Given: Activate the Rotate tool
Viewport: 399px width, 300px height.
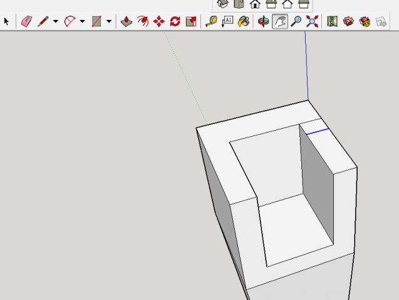Looking at the screenshot, I should pyautogui.click(x=175, y=21).
